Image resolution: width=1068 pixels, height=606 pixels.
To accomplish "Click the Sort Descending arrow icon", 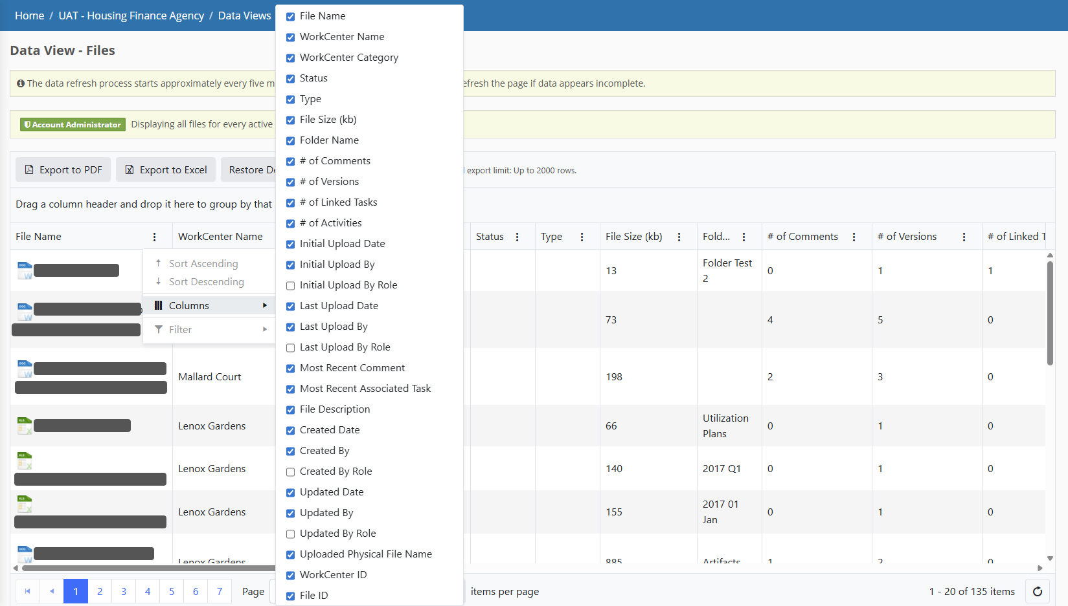I will point(158,281).
